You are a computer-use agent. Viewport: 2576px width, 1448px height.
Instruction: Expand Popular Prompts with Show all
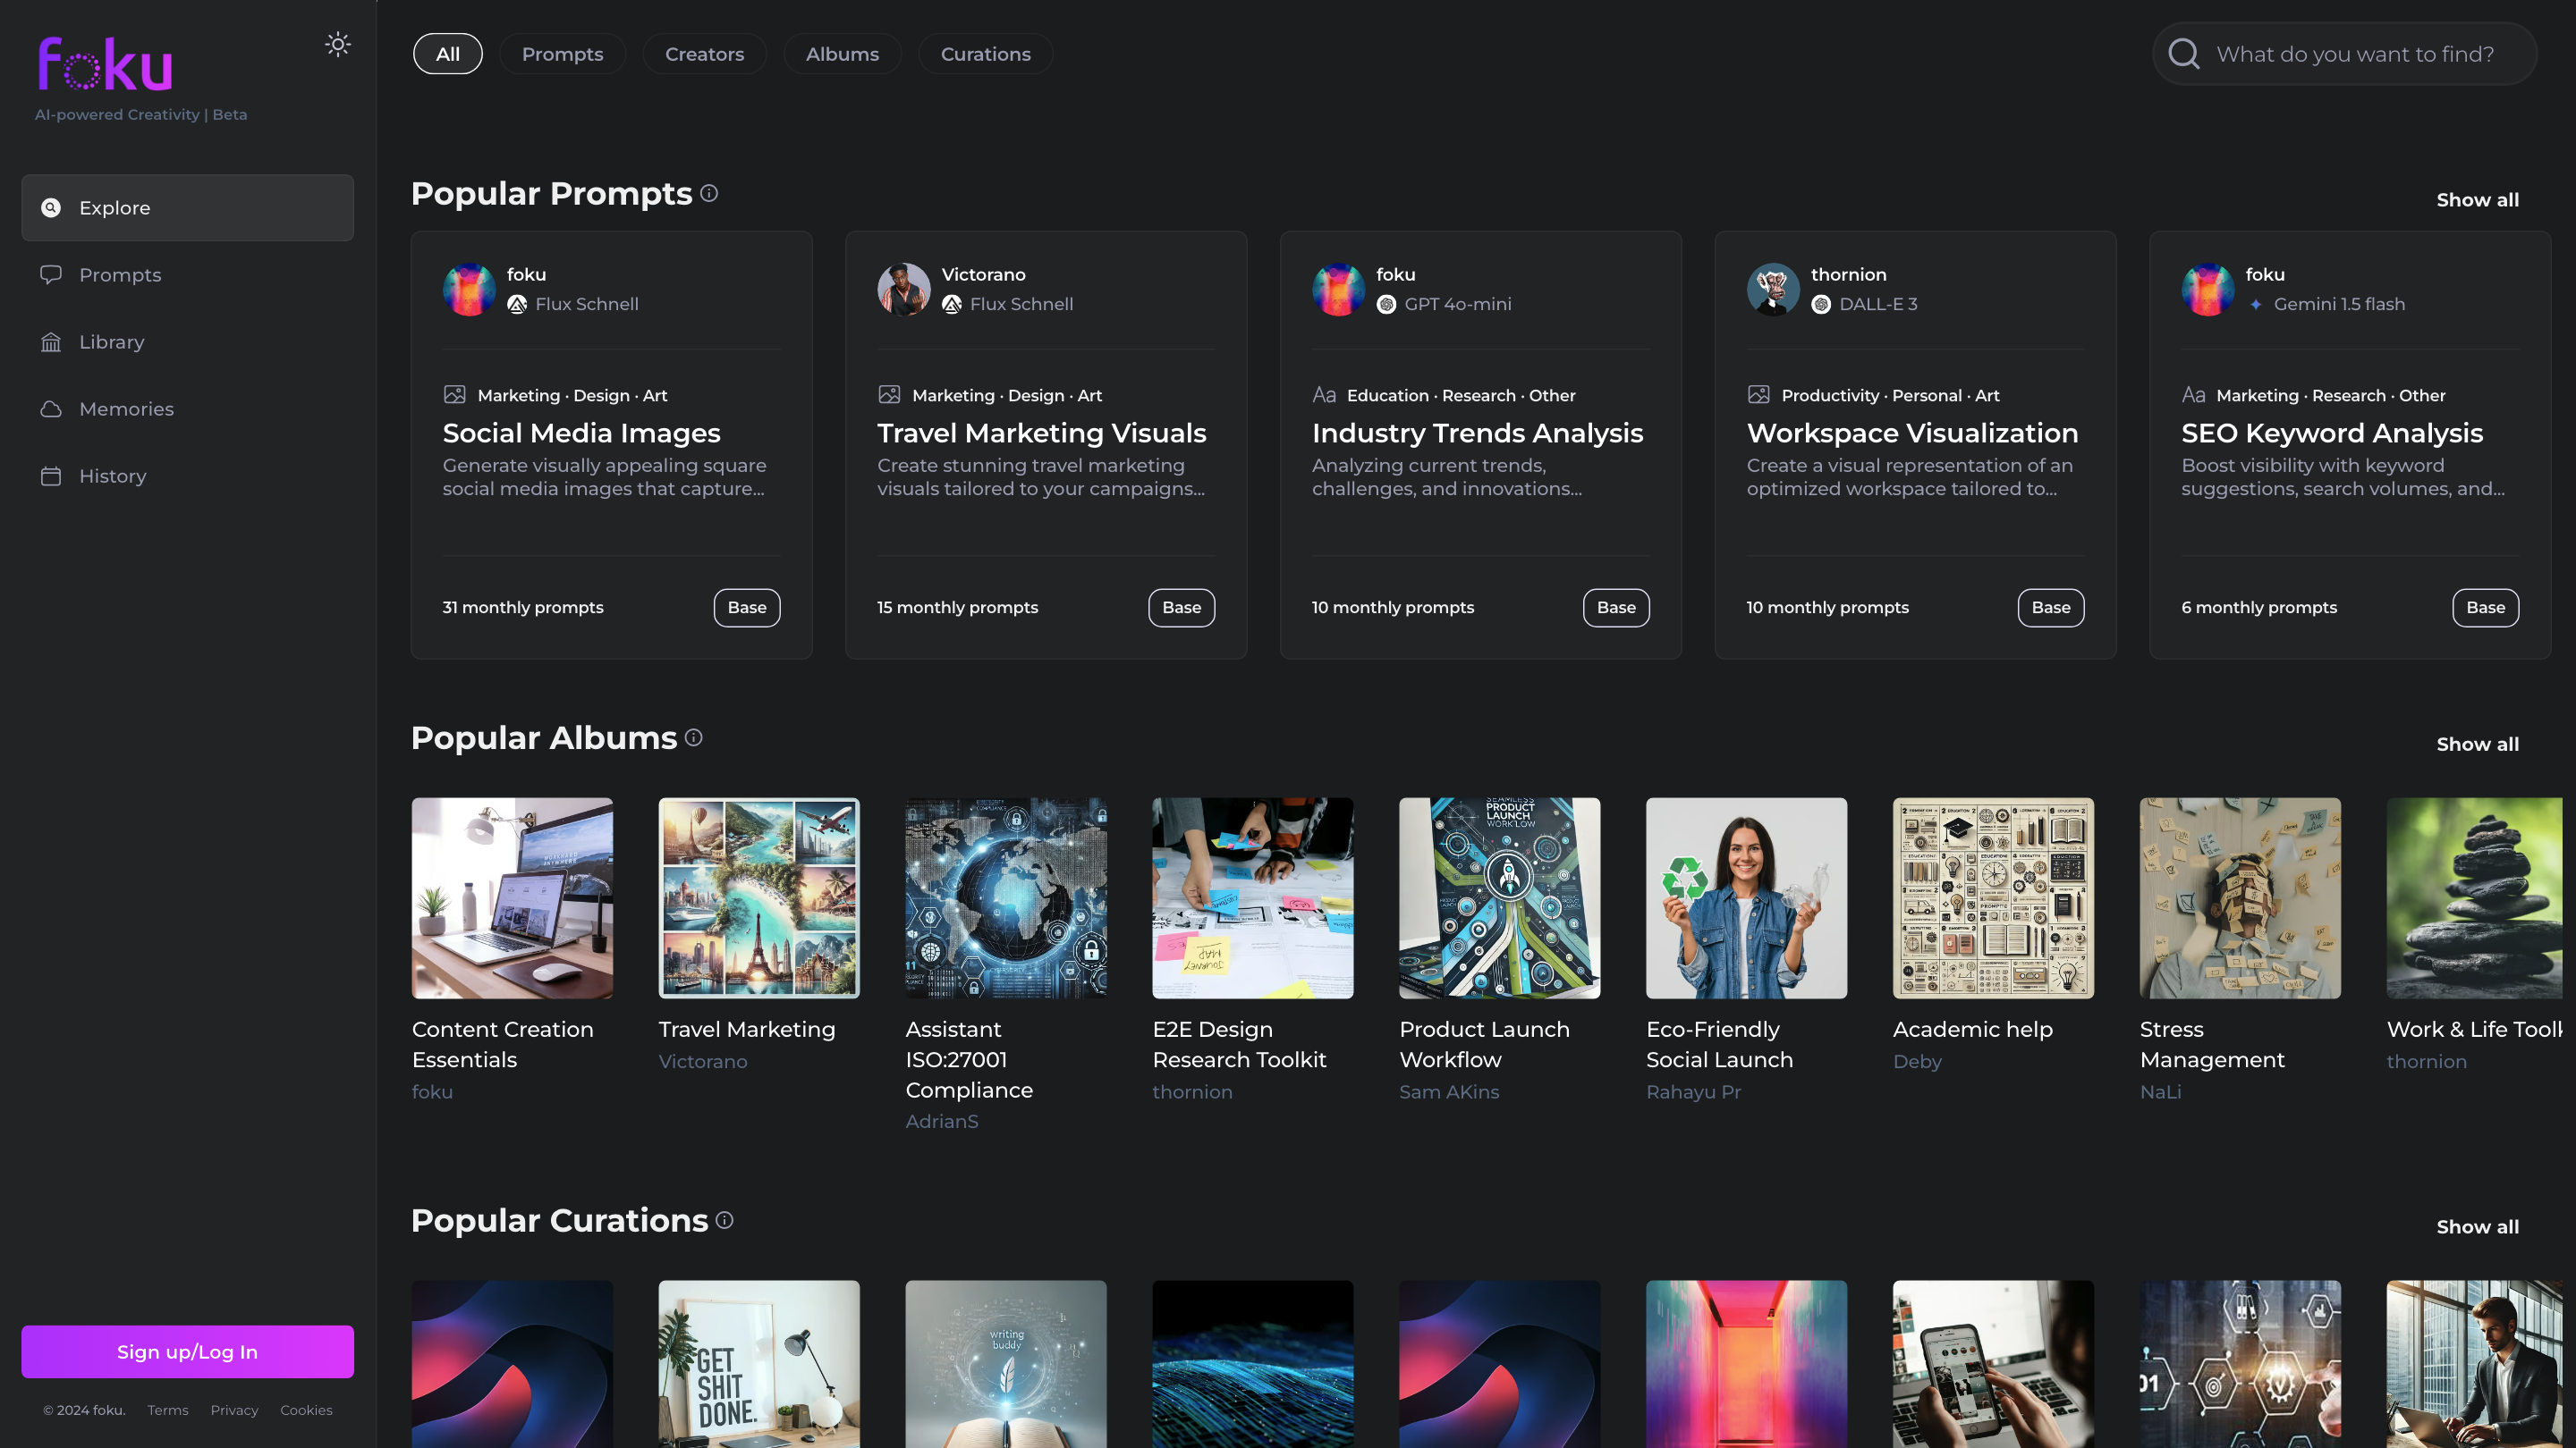pos(2477,200)
